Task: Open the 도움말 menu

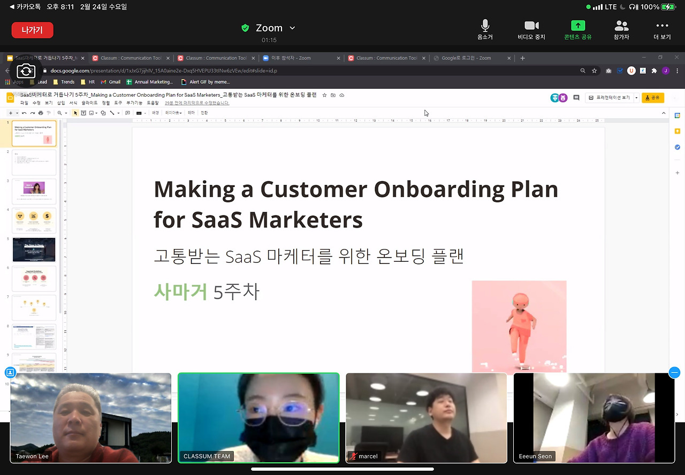Action: (153, 103)
